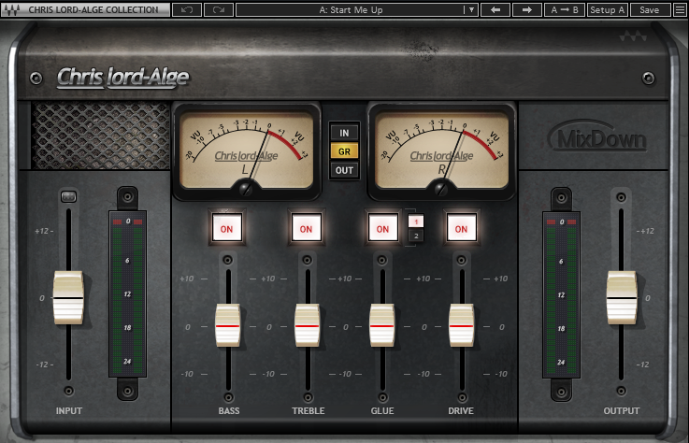The width and height of the screenshot is (689, 443).
Task: Disable the Drive ON switch
Action: click(459, 227)
